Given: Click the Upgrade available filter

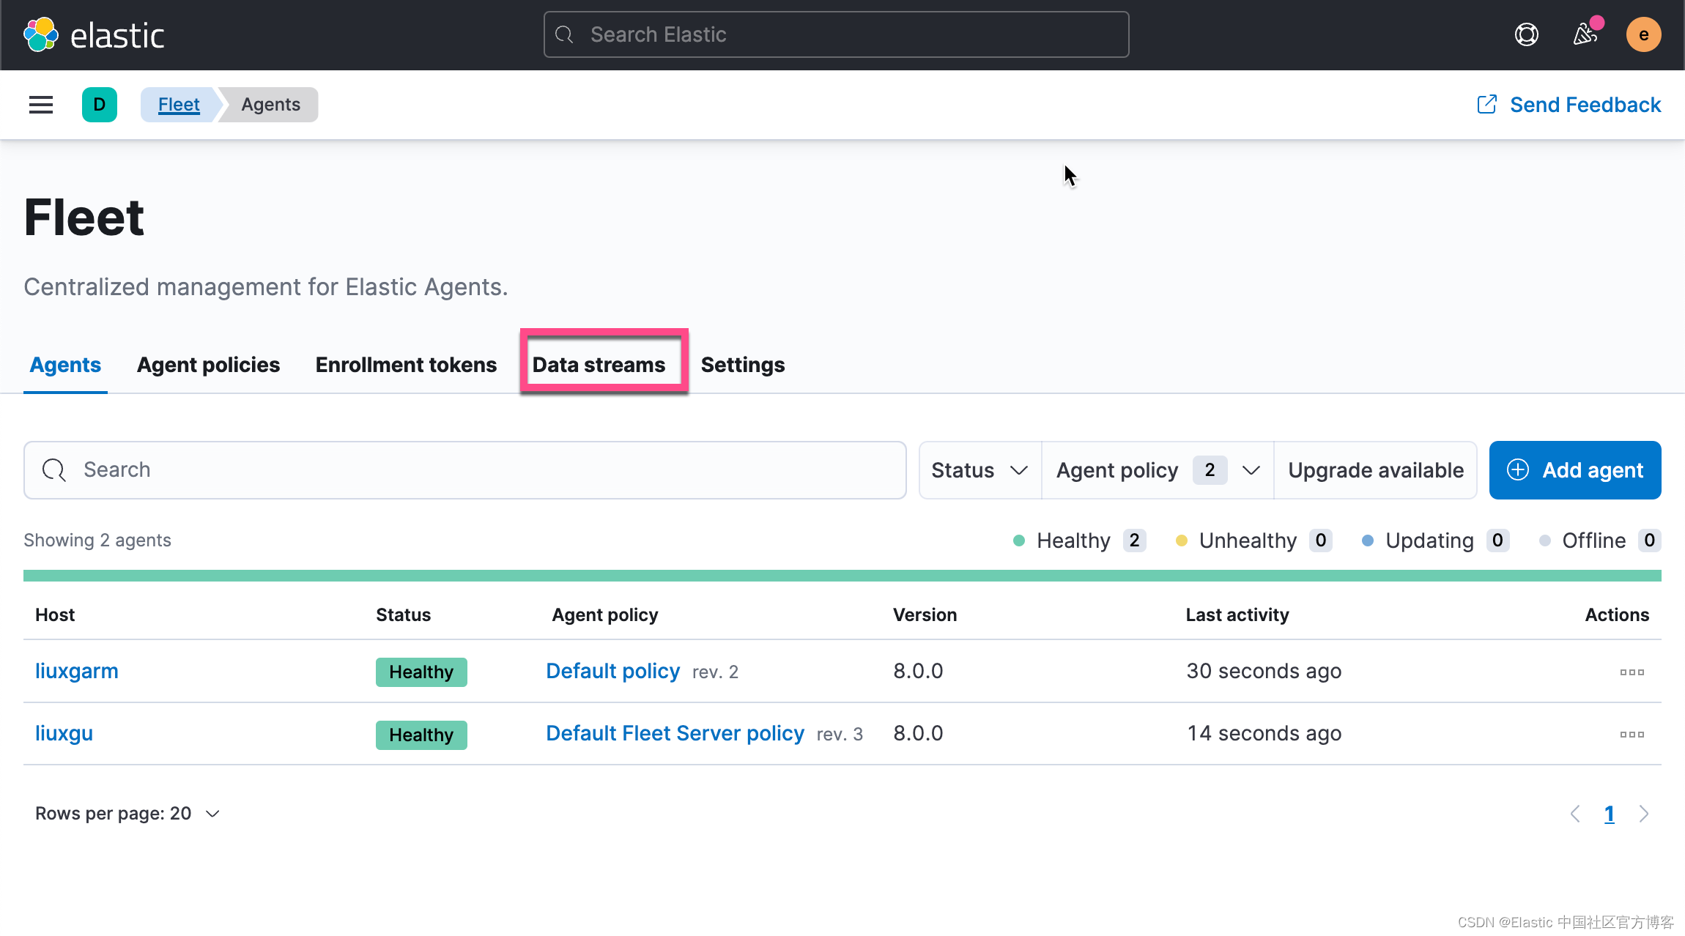Looking at the screenshot, I should pyautogui.click(x=1376, y=470).
